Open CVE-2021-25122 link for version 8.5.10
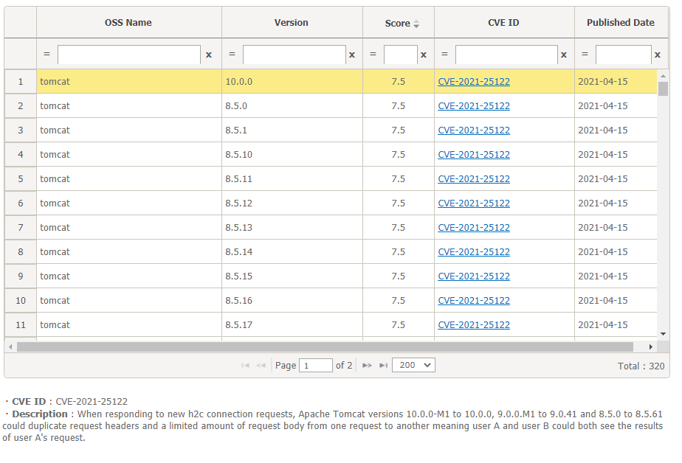 click(x=474, y=155)
